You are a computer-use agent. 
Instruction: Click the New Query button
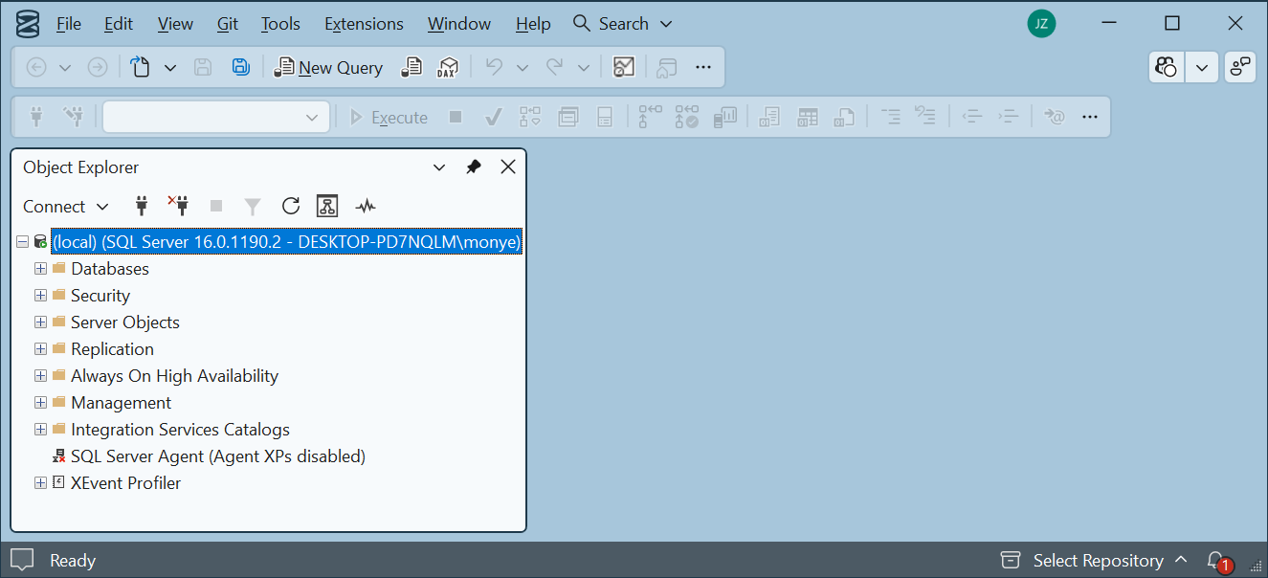[328, 67]
